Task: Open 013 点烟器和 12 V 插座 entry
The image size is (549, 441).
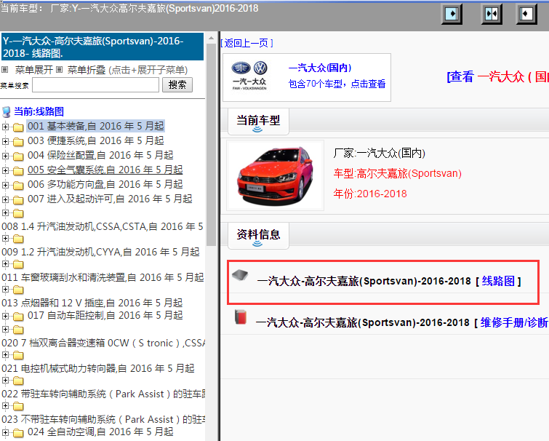Action: [x=92, y=303]
